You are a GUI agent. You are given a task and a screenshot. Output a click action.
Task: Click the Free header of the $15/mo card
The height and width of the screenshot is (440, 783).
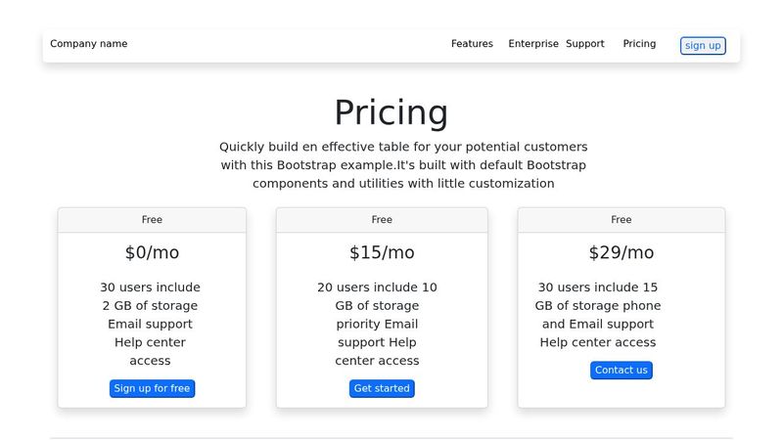(382, 220)
